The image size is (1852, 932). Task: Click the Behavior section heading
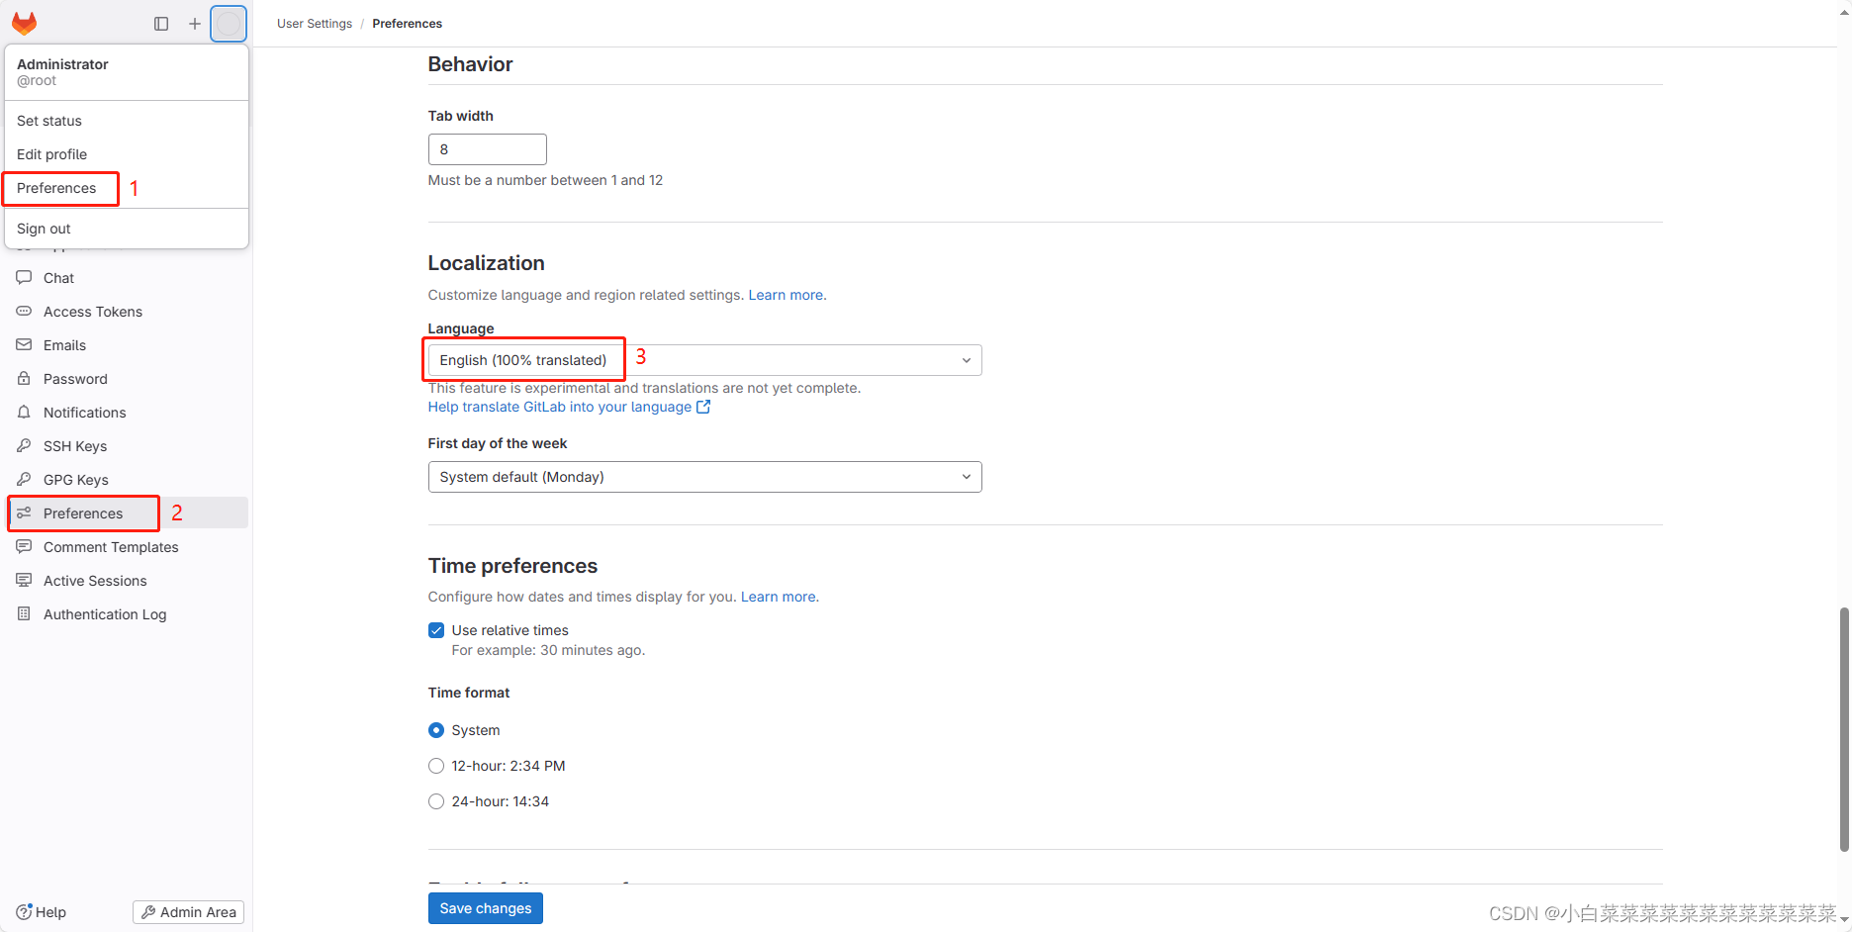coord(470,64)
